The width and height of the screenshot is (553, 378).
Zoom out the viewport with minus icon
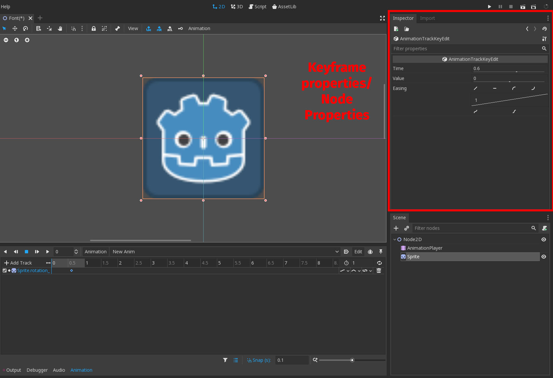click(6, 40)
